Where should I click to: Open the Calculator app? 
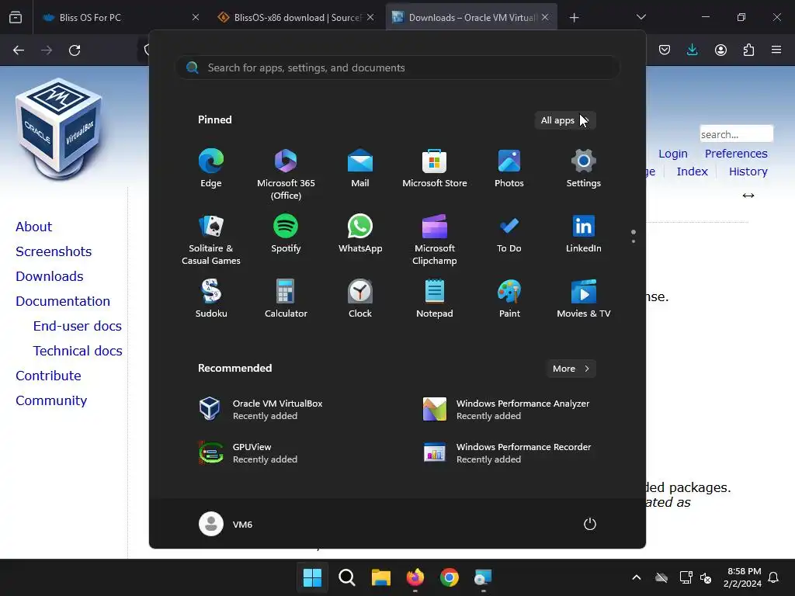click(x=286, y=298)
